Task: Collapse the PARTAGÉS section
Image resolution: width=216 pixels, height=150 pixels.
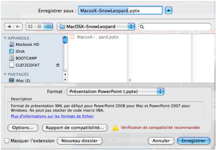Action: click(x=5, y=74)
